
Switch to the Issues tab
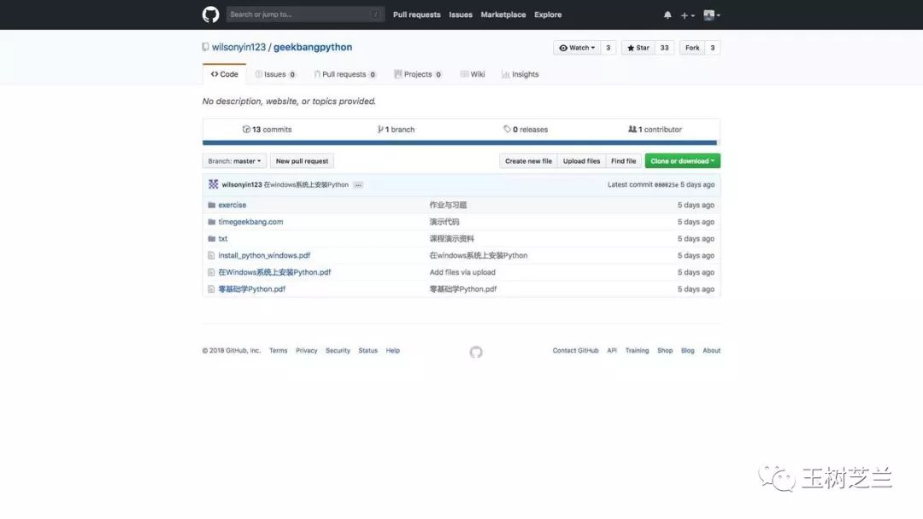275,74
